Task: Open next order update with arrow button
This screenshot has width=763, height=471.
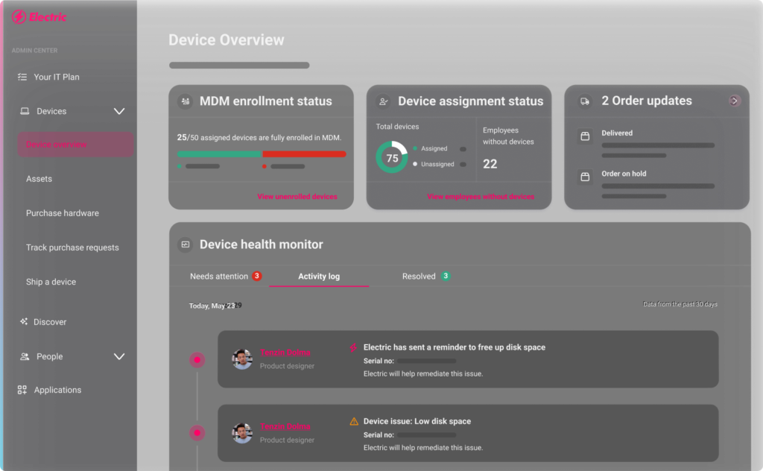Action: [x=735, y=101]
